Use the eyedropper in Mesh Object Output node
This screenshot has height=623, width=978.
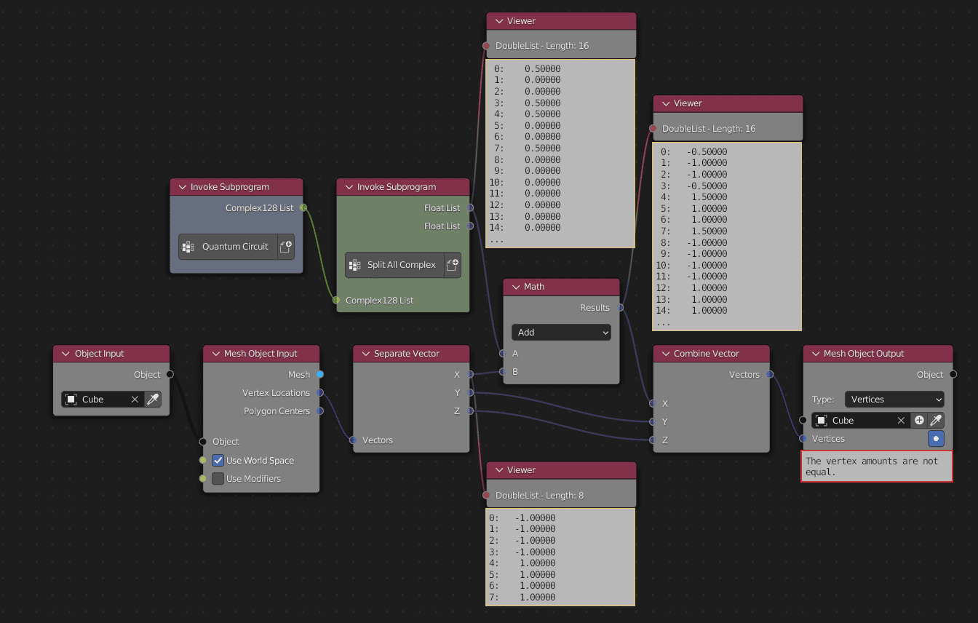point(936,421)
